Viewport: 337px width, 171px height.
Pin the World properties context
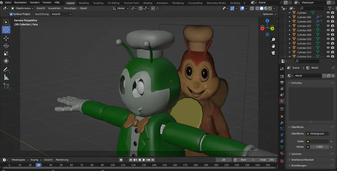pyautogui.click(x=333, y=68)
